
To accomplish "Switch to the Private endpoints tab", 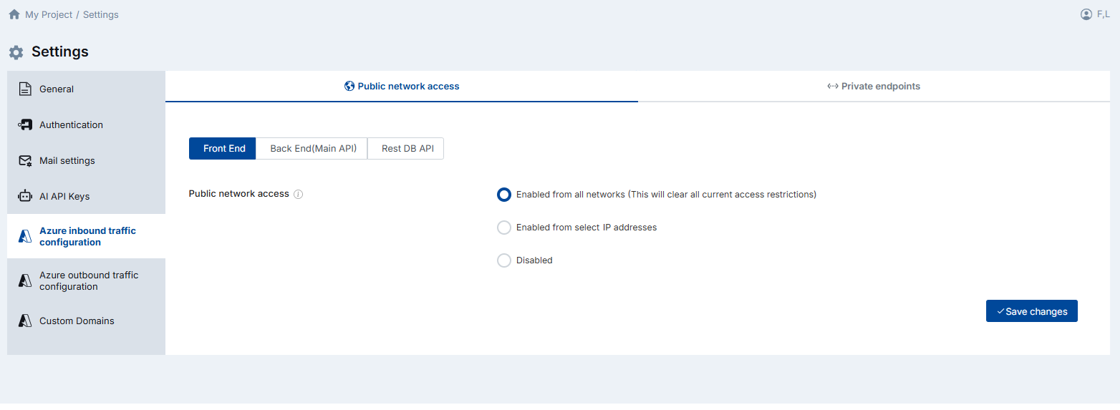I will (x=874, y=87).
